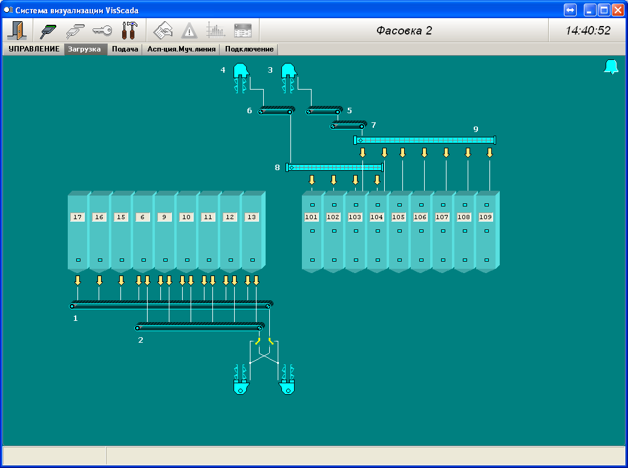This screenshot has height=468, width=628.
Task: Switch to the Загрузка tab
Action: (85, 49)
